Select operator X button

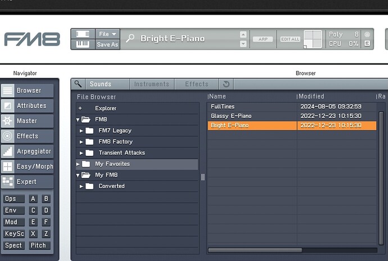pos(33,233)
